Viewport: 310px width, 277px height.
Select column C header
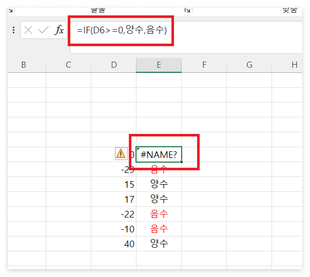(68, 65)
